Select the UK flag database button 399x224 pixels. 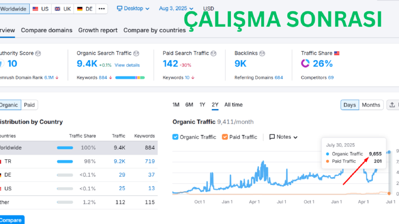(x=63, y=9)
